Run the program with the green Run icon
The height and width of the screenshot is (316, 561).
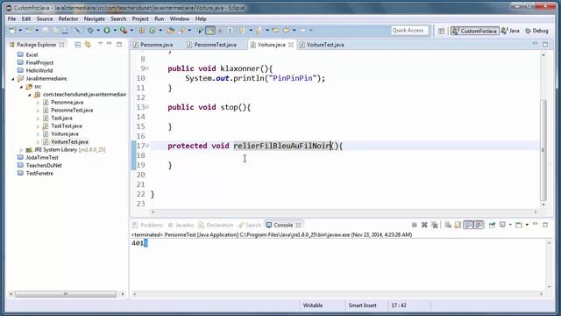[107, 31]
